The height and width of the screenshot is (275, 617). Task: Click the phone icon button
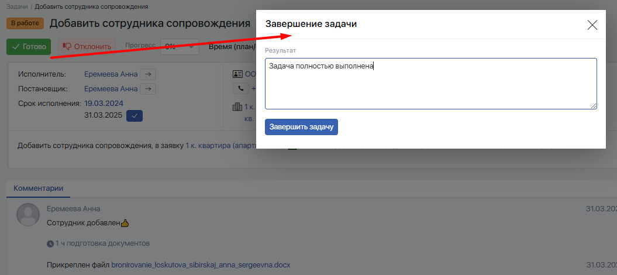(x=240, y=88)
